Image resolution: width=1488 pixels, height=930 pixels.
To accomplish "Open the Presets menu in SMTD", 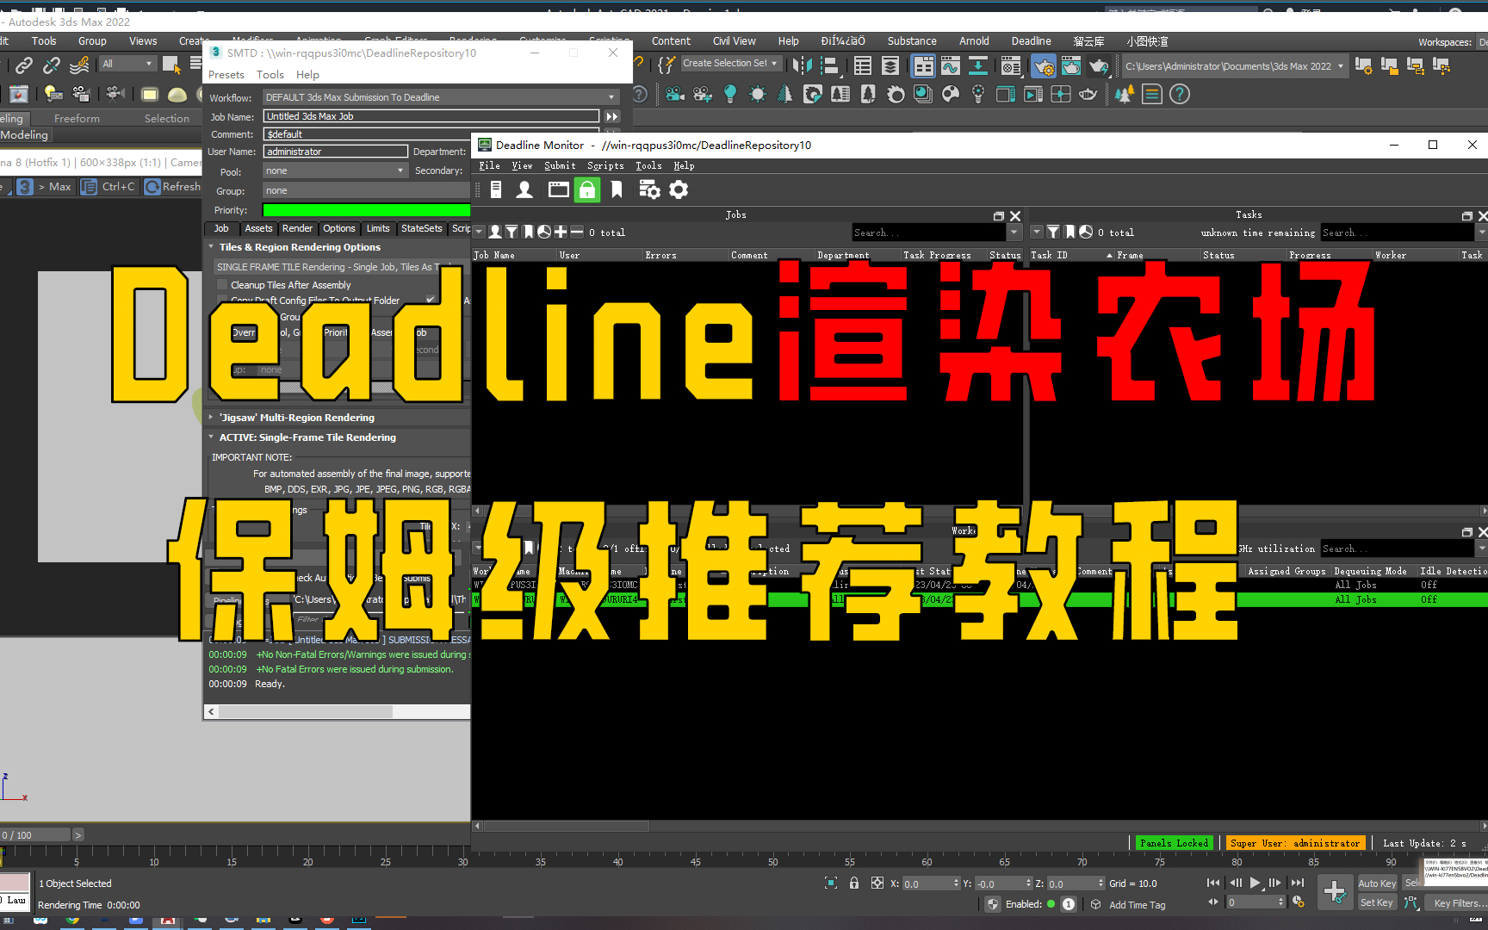I will 226,75.
